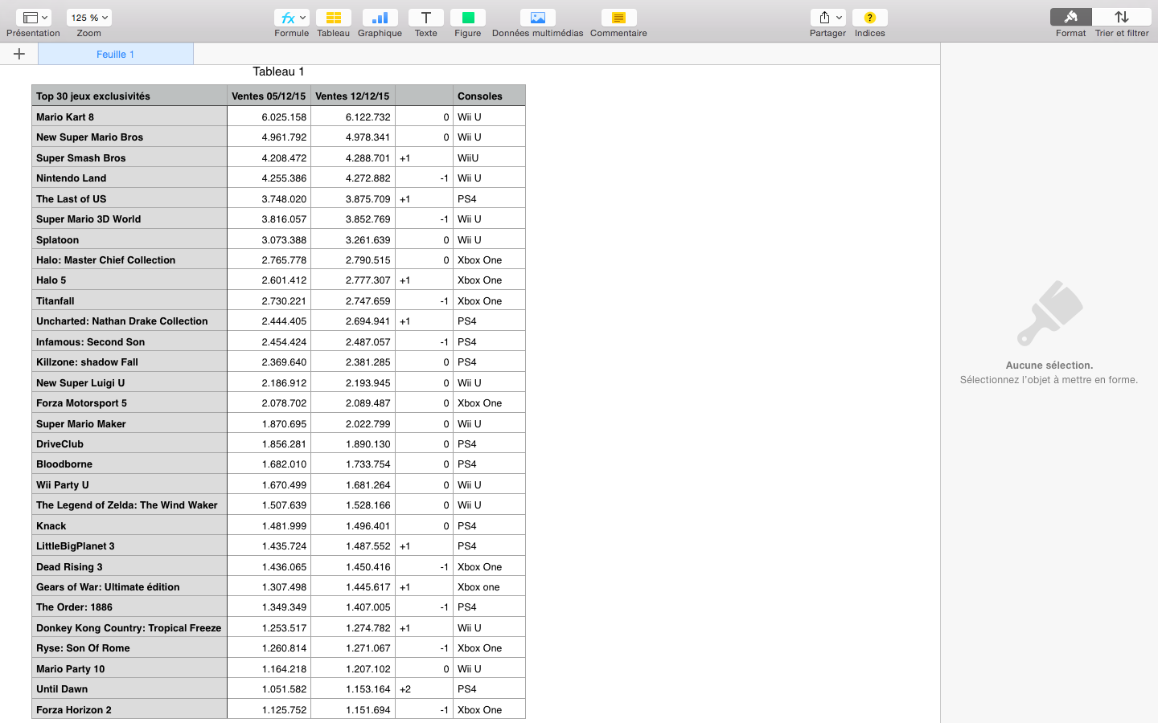Open the Présentation view menu
Image resolution: width=1158 pixels, height=723 pixels.
[x=33, y=18]
